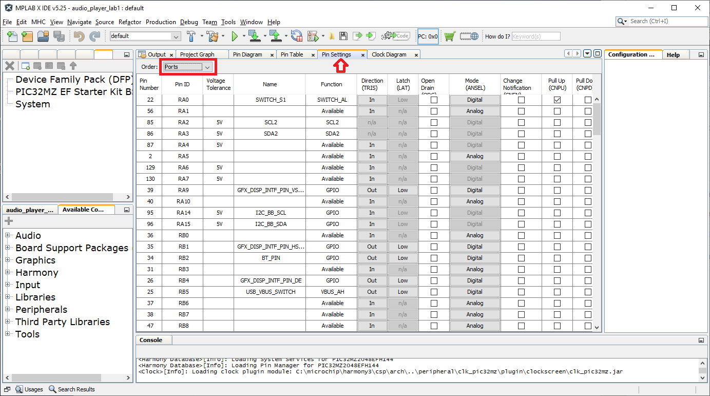Click the Analog mode button for RA1

[474, 111]
